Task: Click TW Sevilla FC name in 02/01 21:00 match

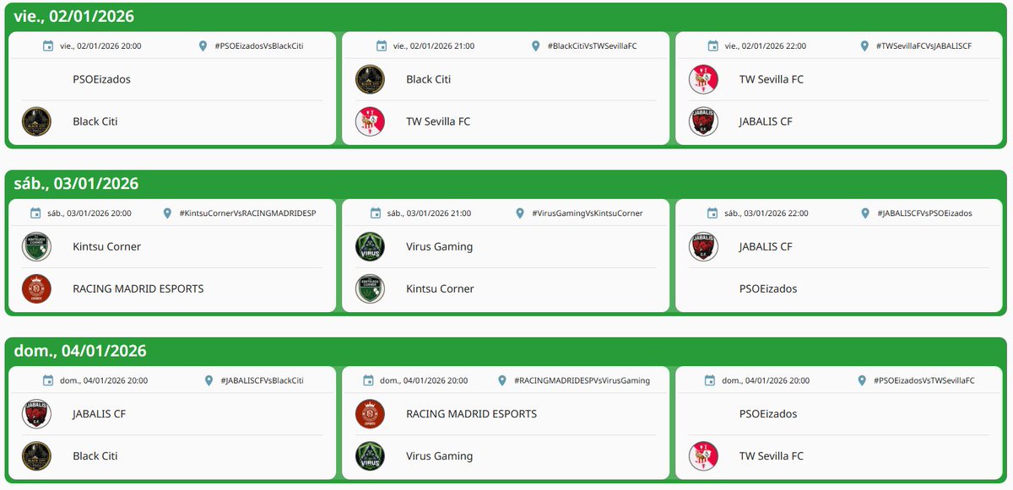Action: 438,121
